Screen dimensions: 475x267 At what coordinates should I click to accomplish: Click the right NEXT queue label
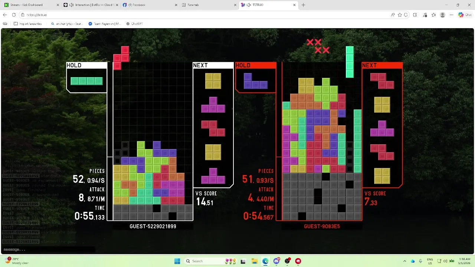[x=369, y=65]
